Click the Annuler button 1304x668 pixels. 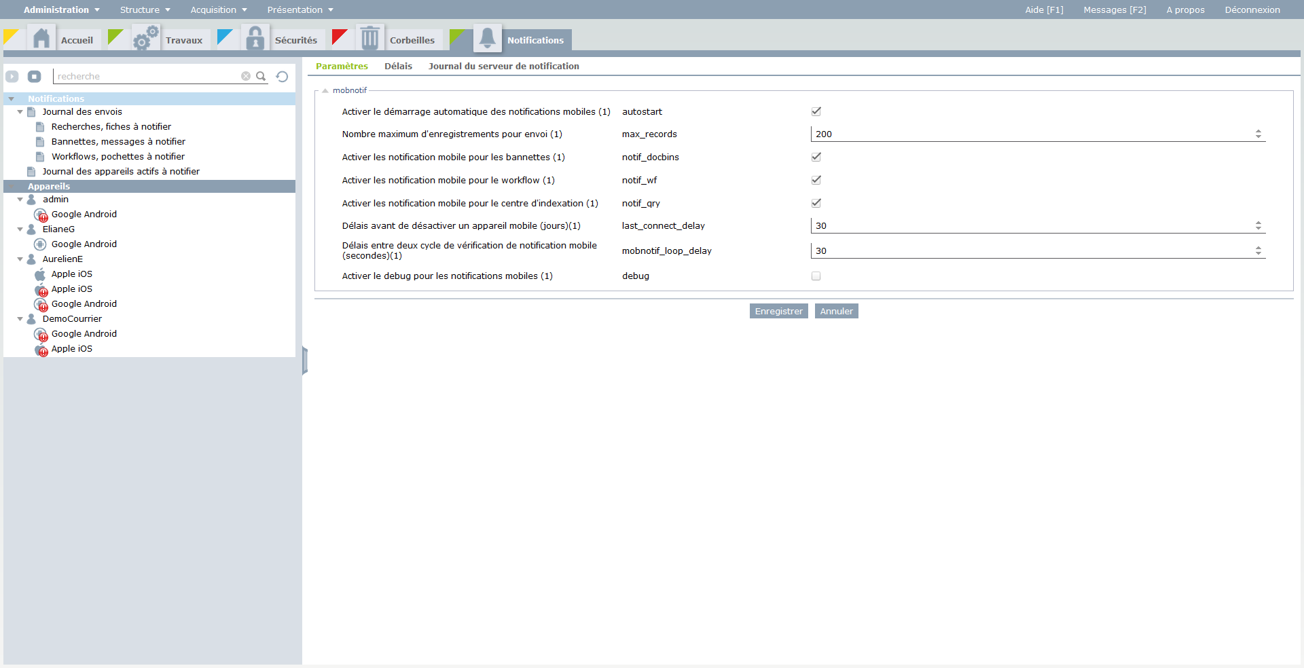click(836, 311)
